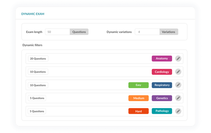This screenshot has height=133, width=211.
Task: Edit the Respiratory filter with pencil icon
Action: [178, 85]
